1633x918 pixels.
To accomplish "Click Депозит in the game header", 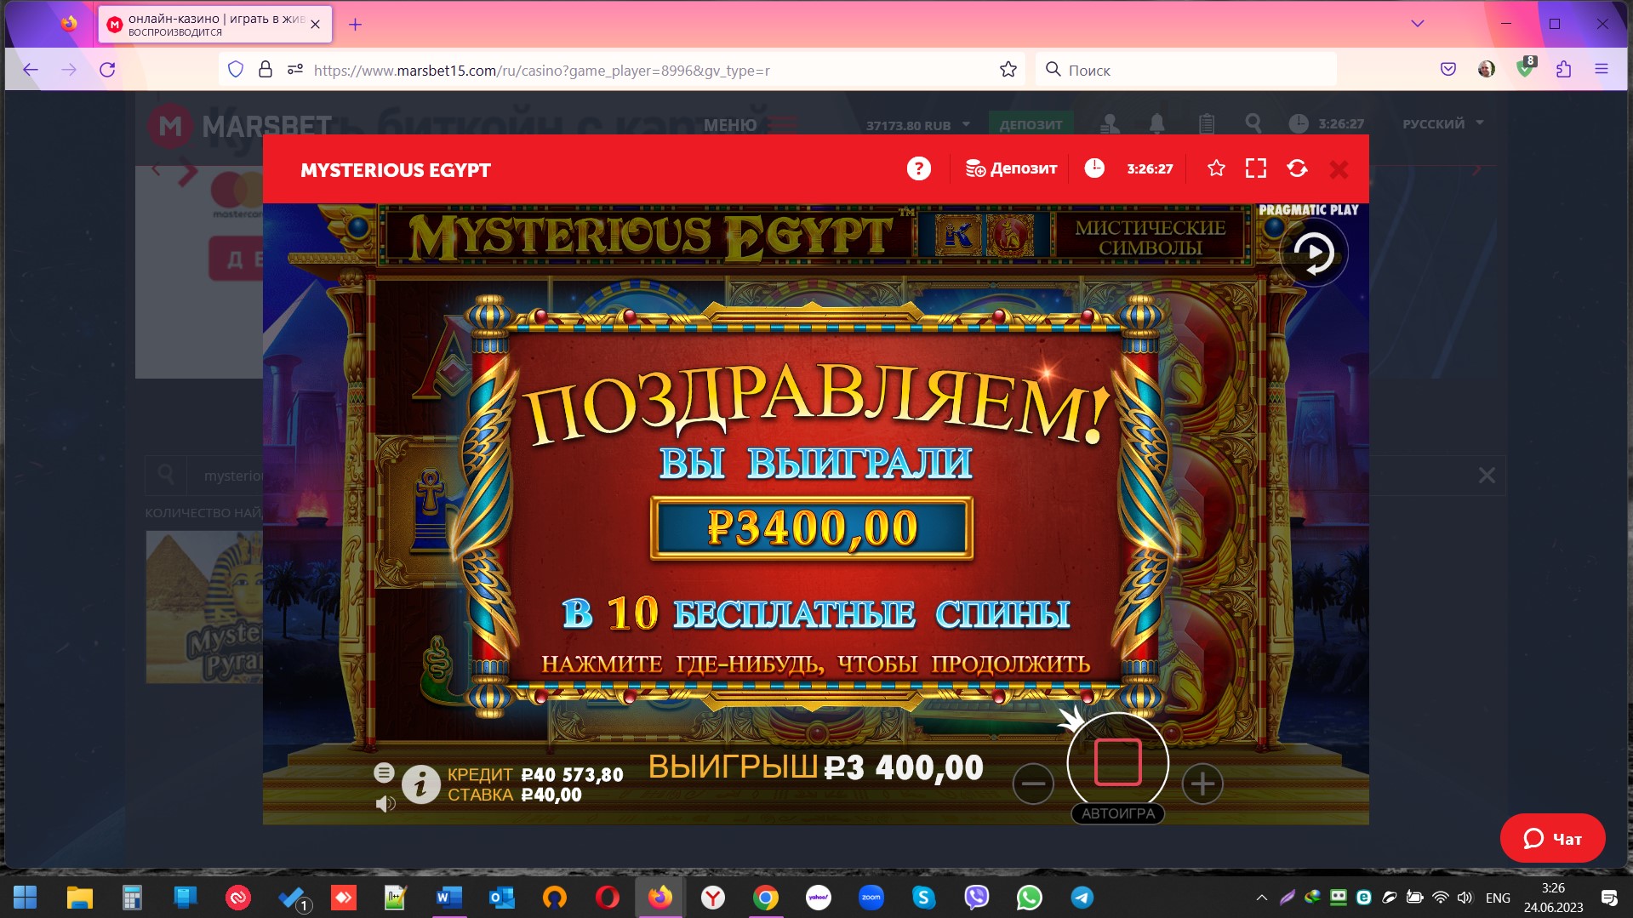I will click(x=1011, y=168).
